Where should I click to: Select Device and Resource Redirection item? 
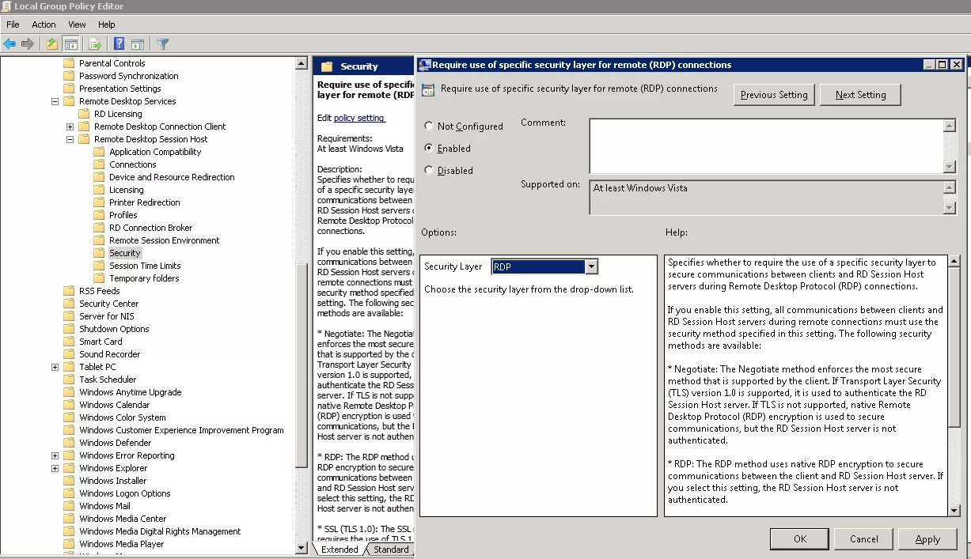172,177
